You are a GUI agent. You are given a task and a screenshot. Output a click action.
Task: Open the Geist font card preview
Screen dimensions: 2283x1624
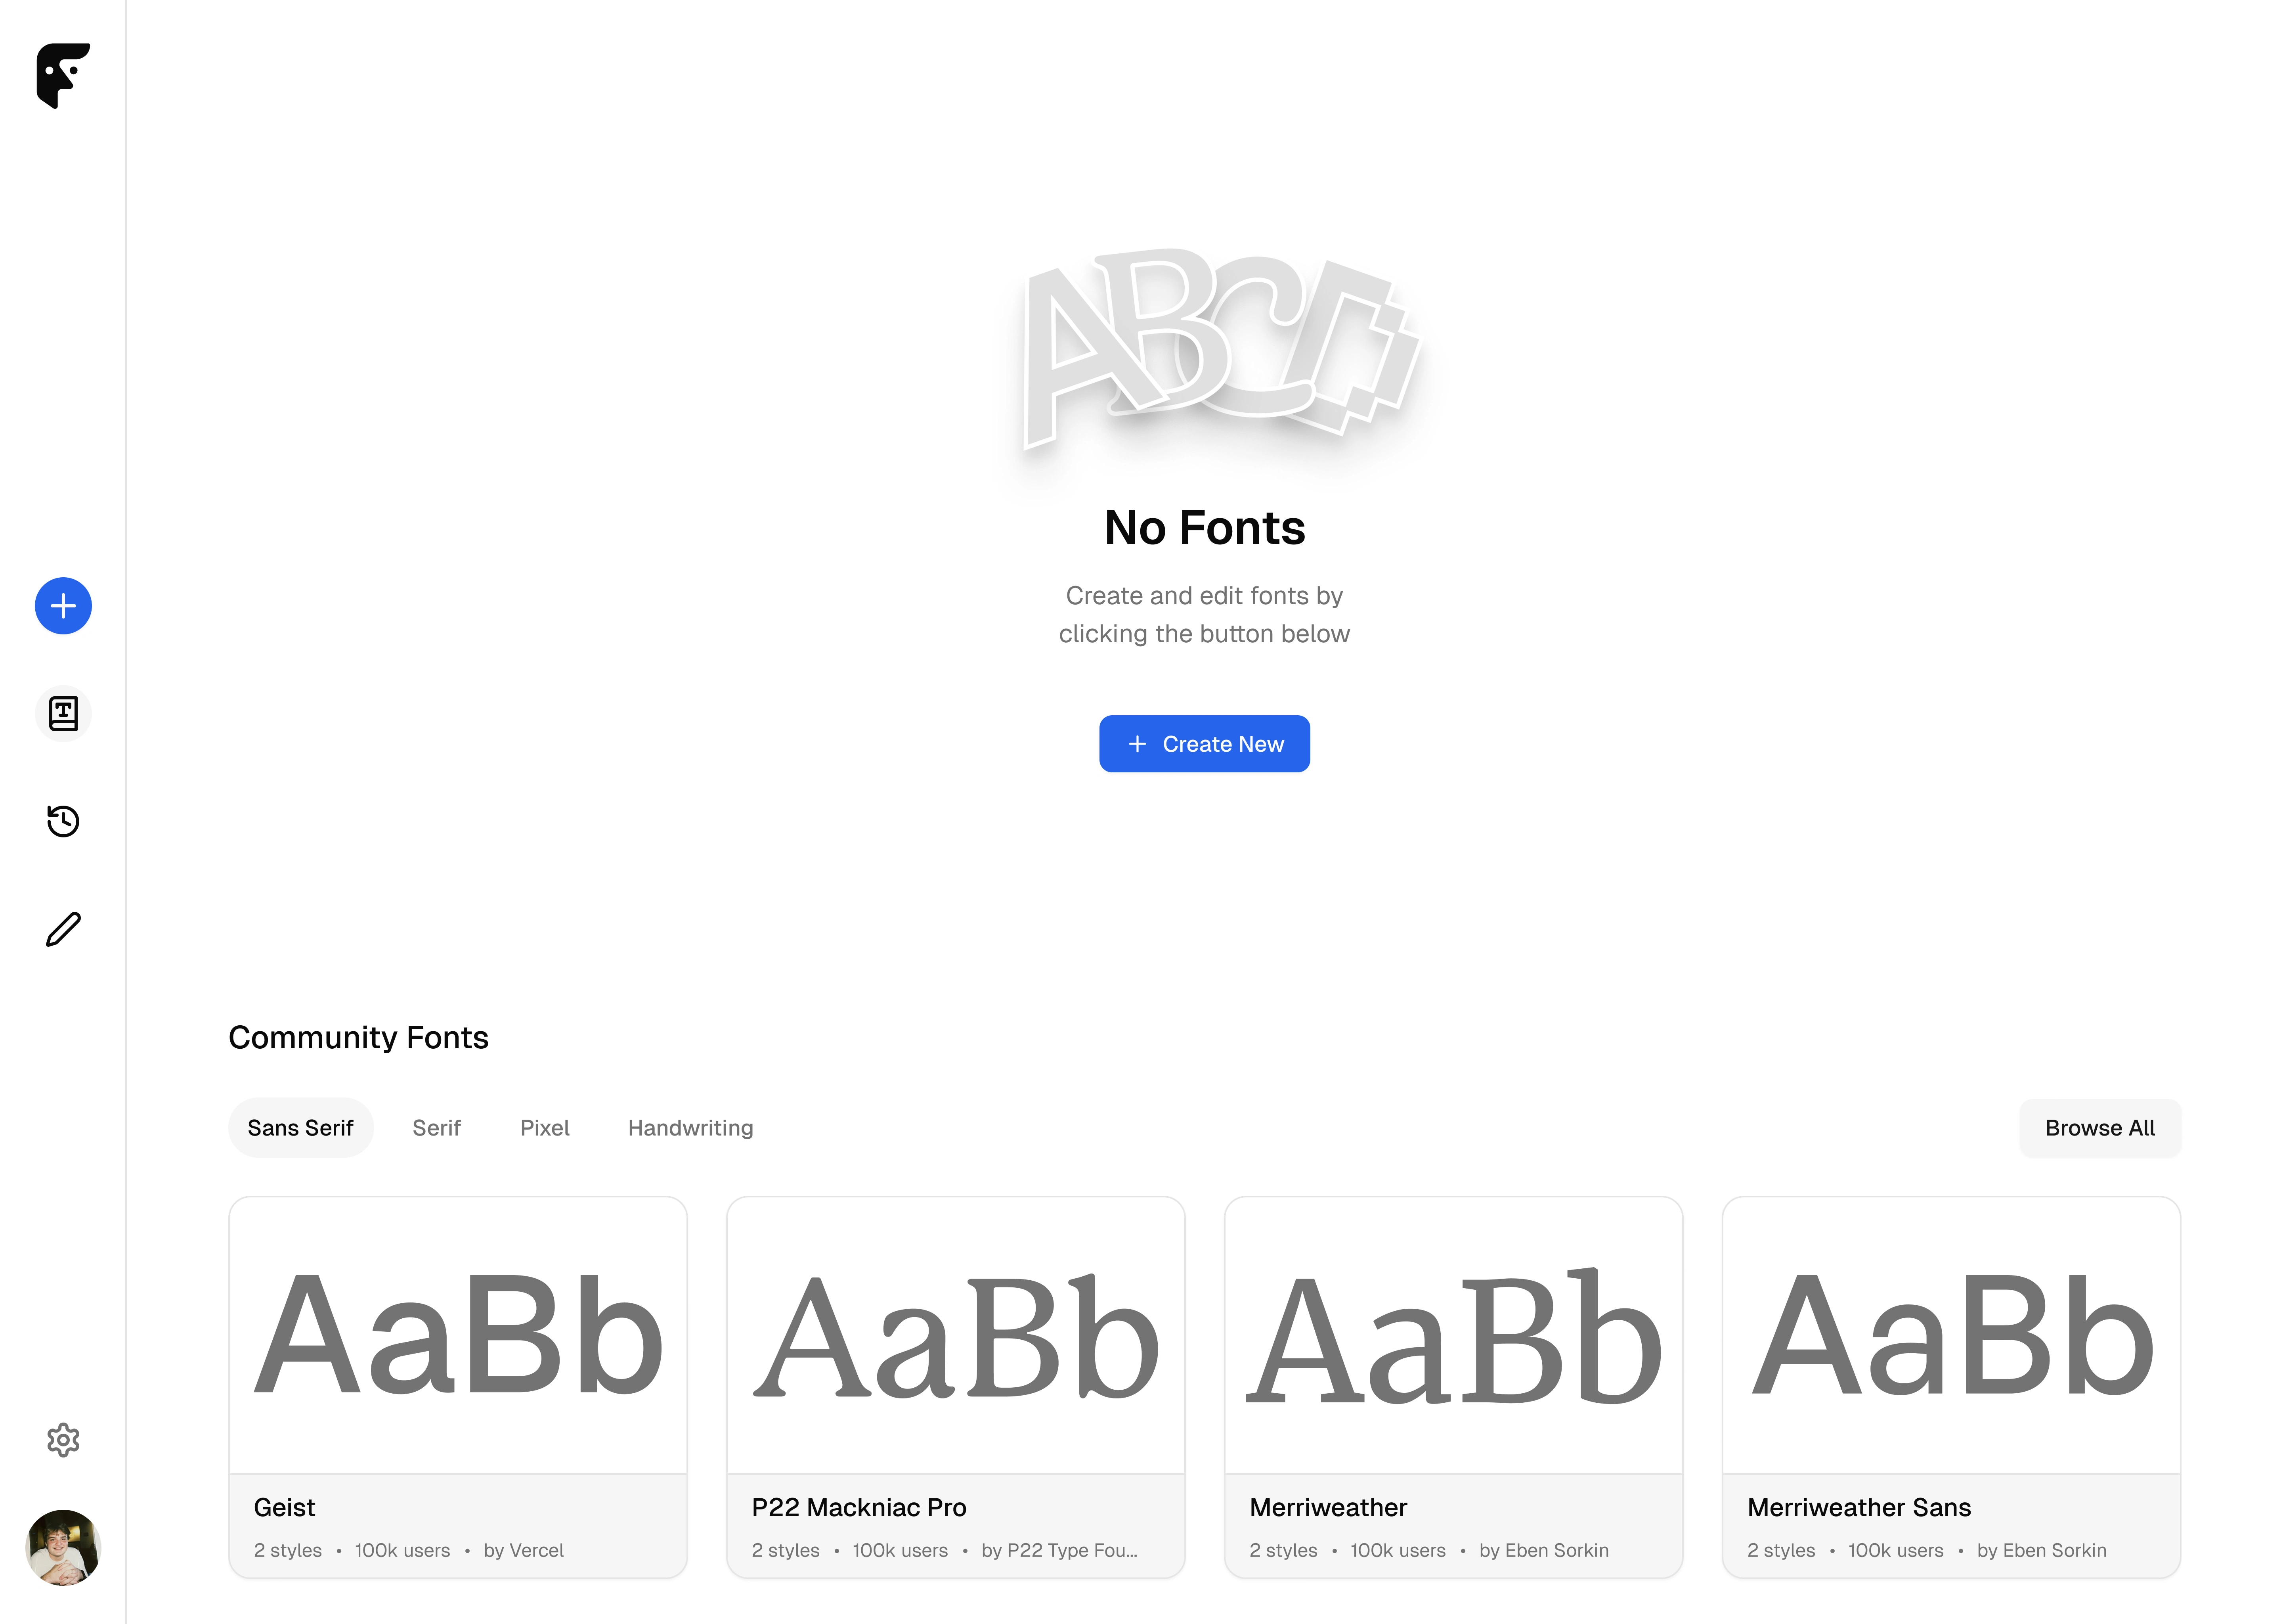pos(458,1335)
